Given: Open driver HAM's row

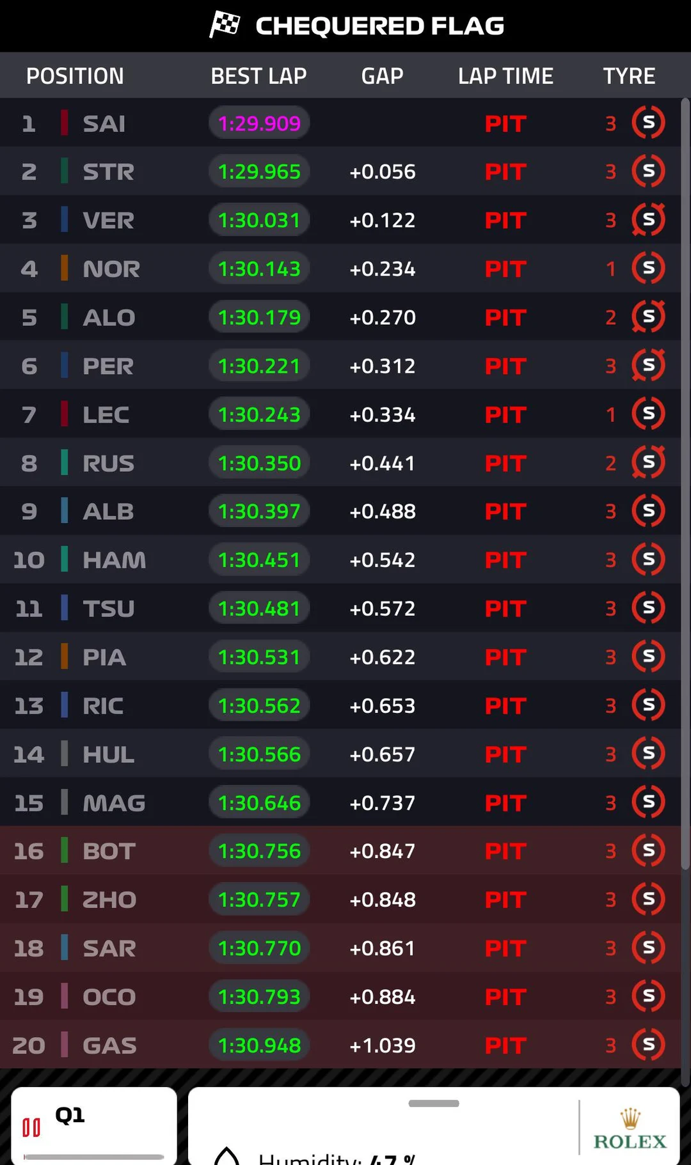Looking at the screenshot, I should click(114, 560).
